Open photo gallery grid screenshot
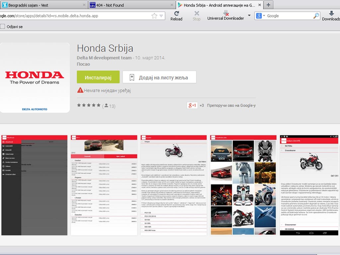Screen dimensions: 340x255 tap(243, 185)
